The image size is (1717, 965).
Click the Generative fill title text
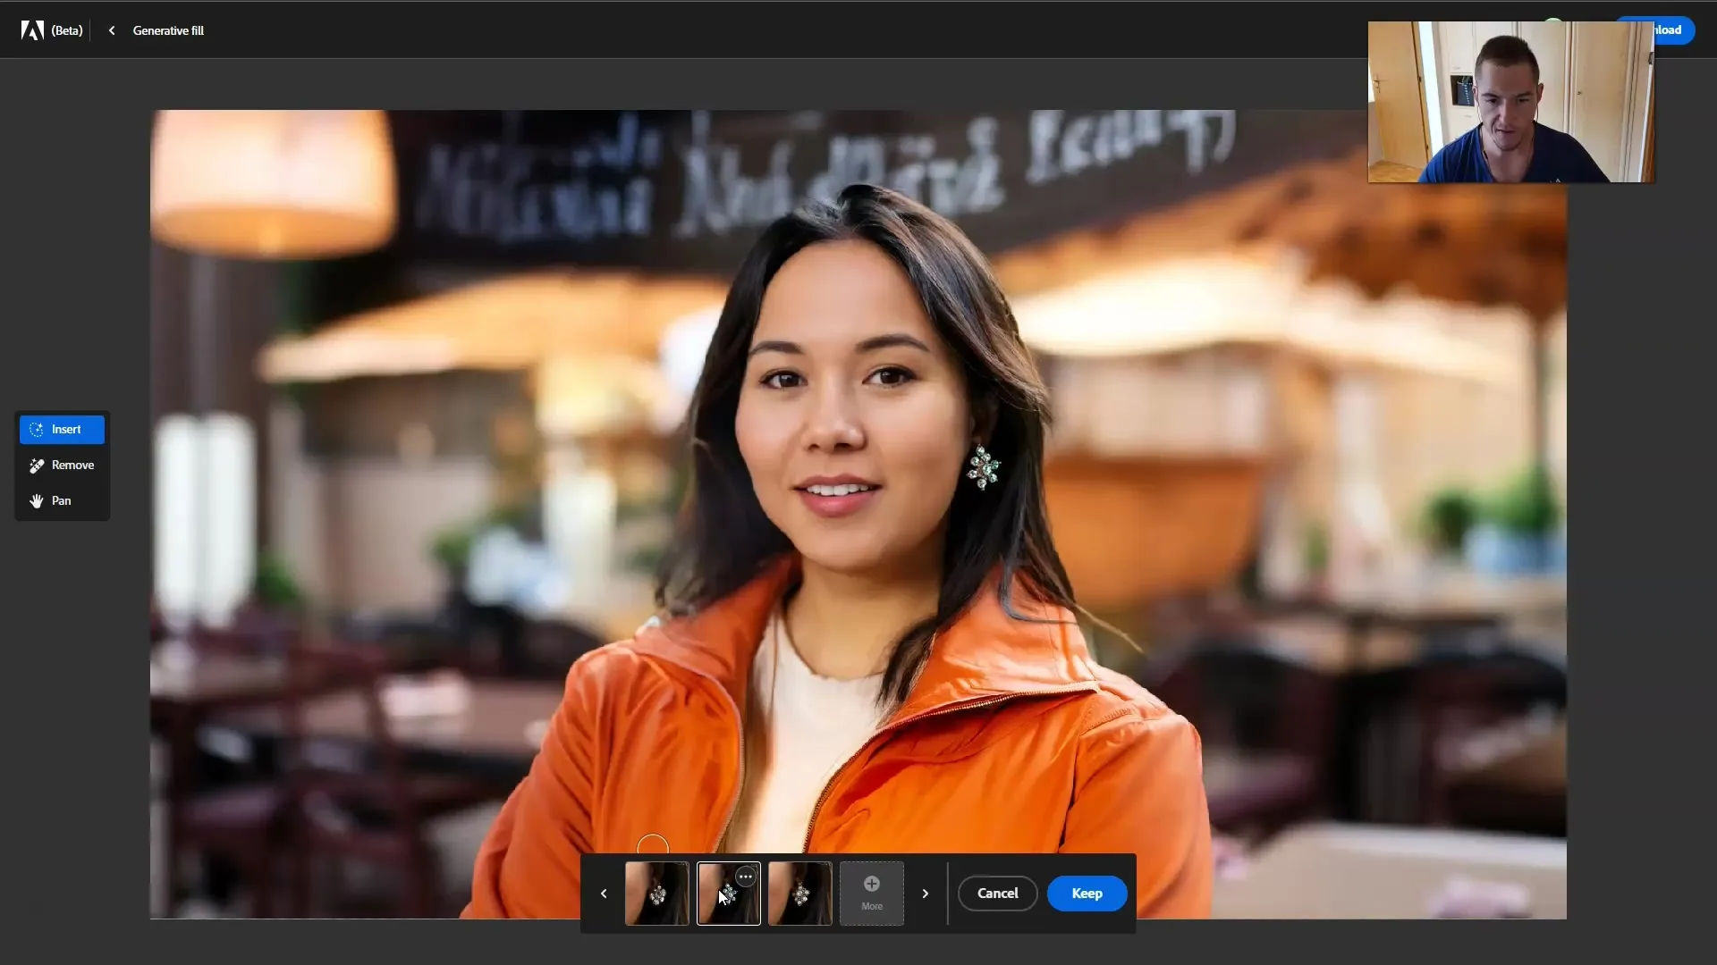tap(168, 30)
